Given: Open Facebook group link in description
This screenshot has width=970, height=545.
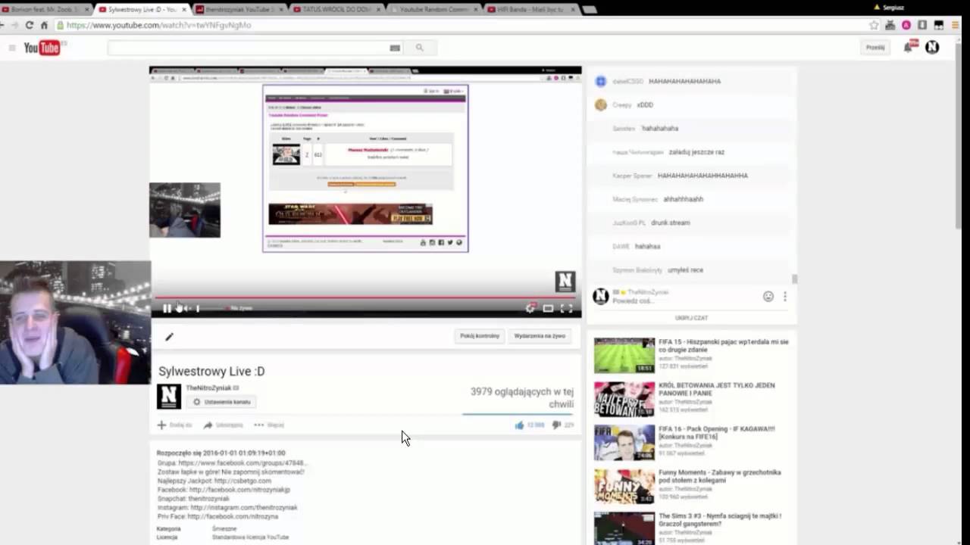Looking at the screenshot, I should (242, 462).
